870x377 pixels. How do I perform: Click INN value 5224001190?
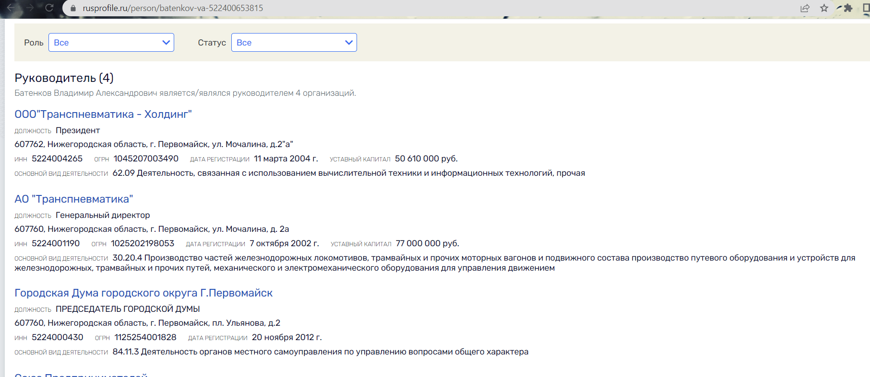[x=56, y=243]
